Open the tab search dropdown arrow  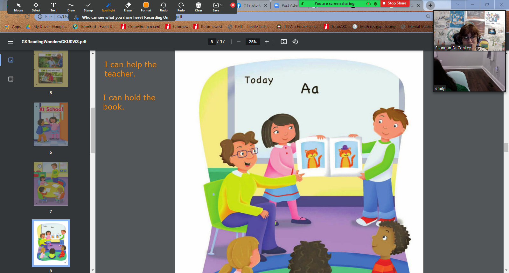(457, 5)
